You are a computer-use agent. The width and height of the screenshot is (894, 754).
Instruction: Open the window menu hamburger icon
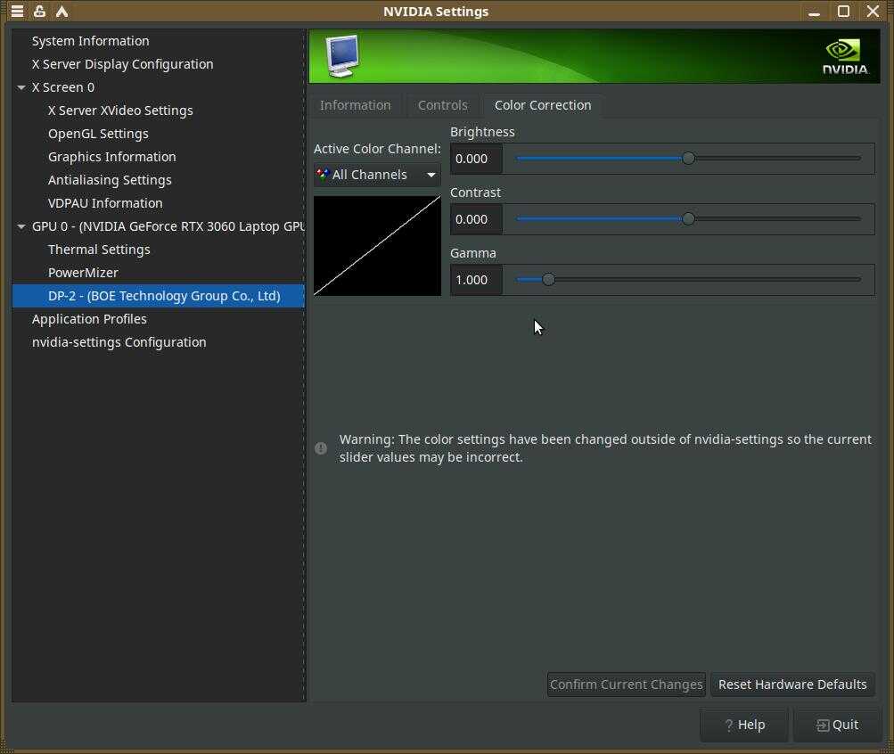tap(17, 11)
